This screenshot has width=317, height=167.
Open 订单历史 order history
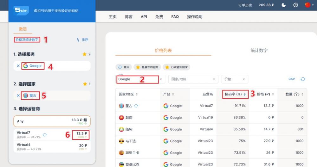click(245, 5)
